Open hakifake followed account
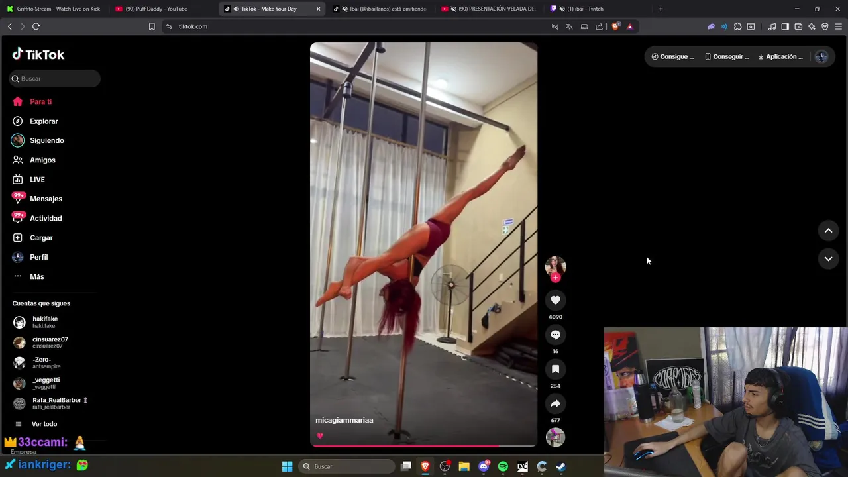Viewport: 848px width, 477px height. pyautogui.click(x=36, y=322)
